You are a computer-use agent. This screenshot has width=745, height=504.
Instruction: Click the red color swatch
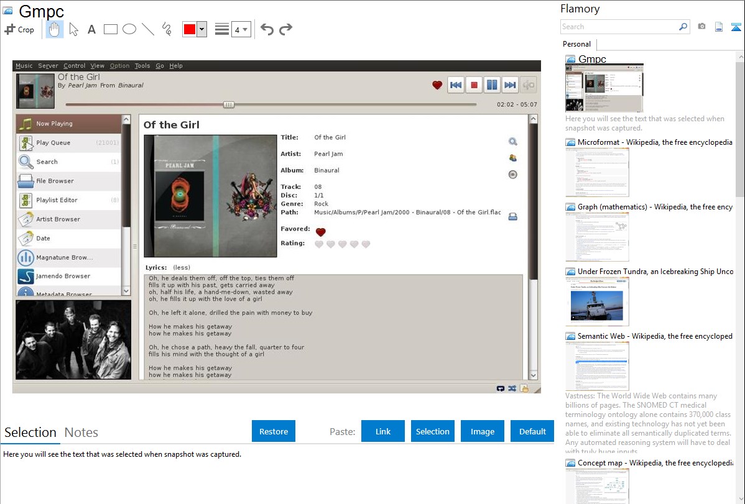tap(190, 29)
